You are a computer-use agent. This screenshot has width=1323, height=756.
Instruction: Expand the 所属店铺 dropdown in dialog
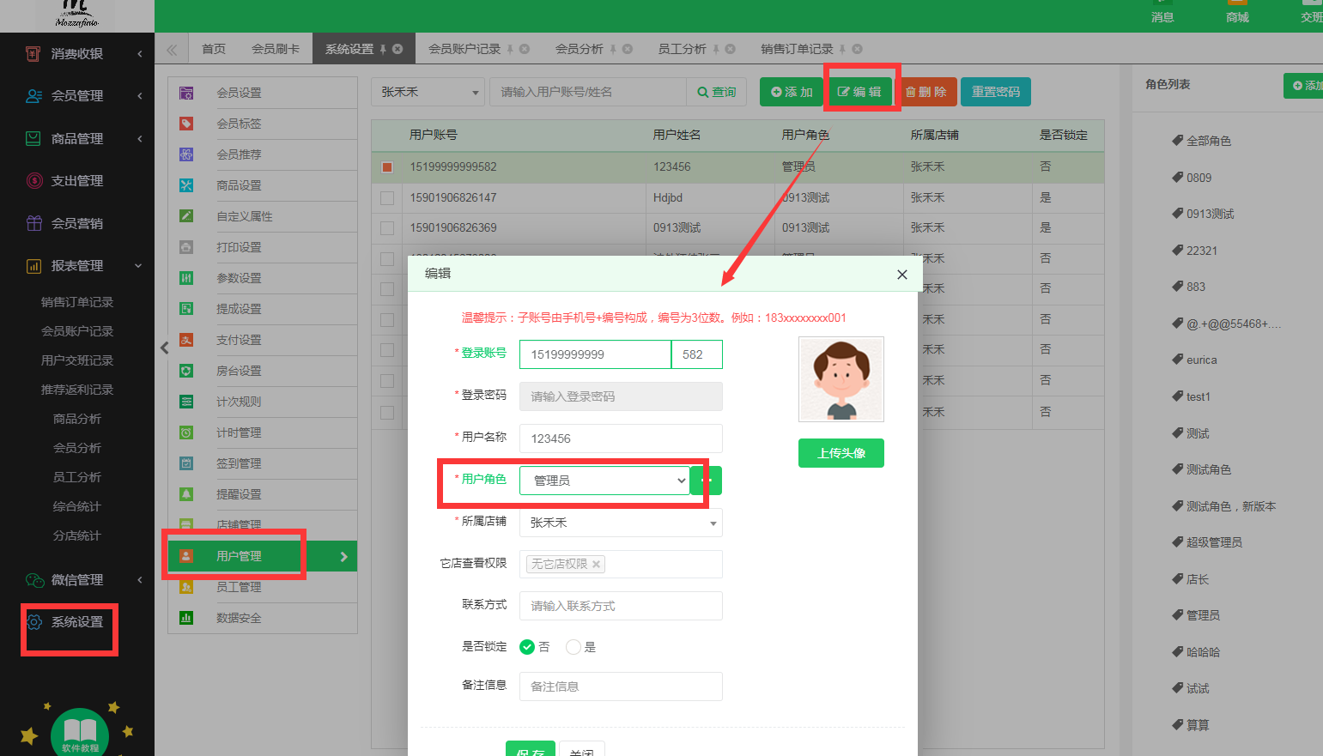click(x=620, y=523)
